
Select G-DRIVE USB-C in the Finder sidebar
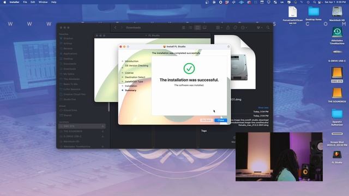[x=73, y=137]
